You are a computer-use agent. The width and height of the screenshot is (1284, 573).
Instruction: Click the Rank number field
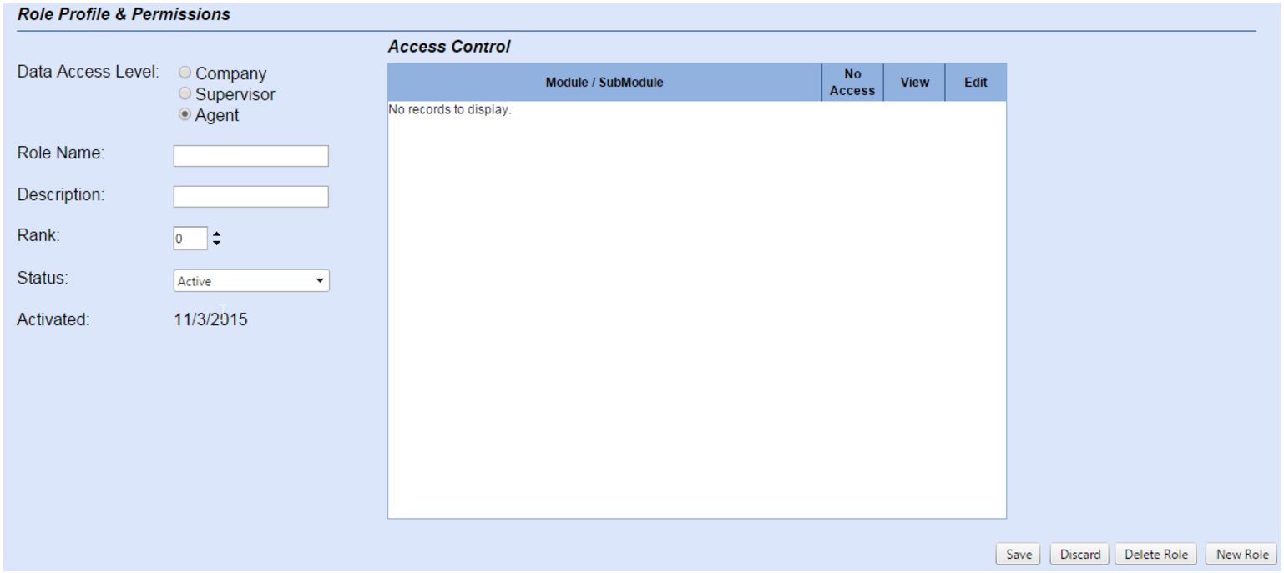[x=190, y=239]
